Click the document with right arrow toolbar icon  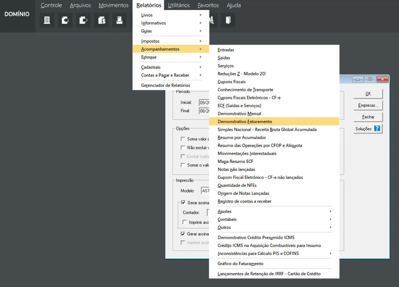(x=83, y=20)
